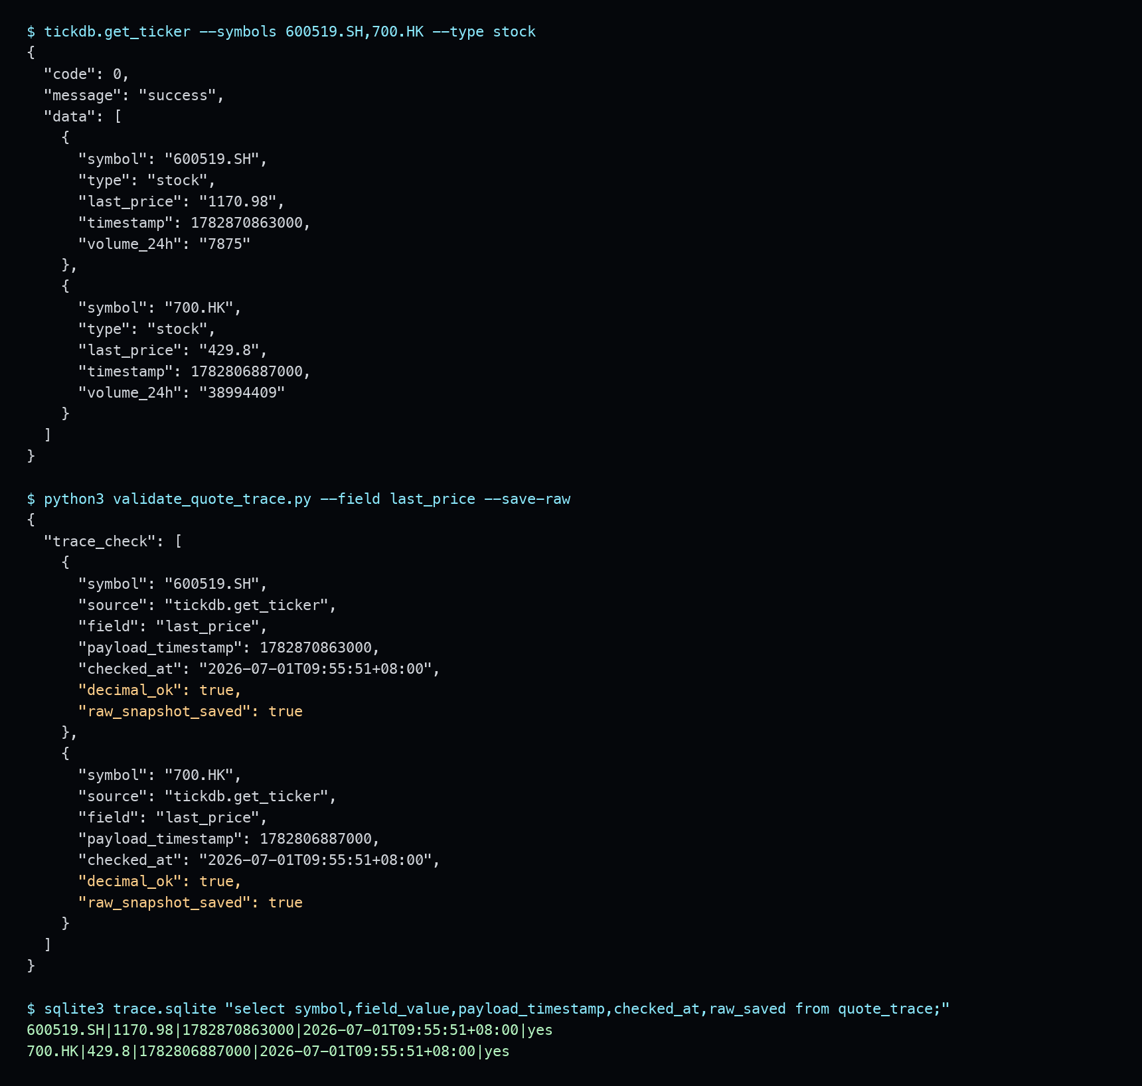Click "timestamp": 1782806887000 in get_ticker data

[195, 372]
